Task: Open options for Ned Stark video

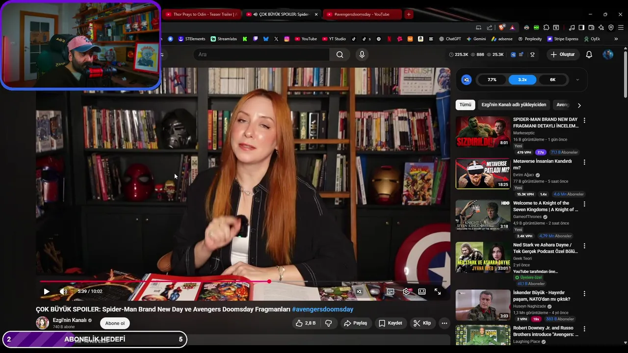Action: coord(584,245)
